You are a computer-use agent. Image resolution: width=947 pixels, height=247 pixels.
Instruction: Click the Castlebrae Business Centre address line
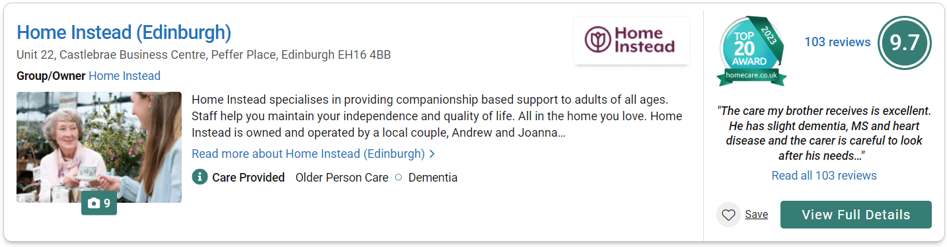[x=204, y=55]
